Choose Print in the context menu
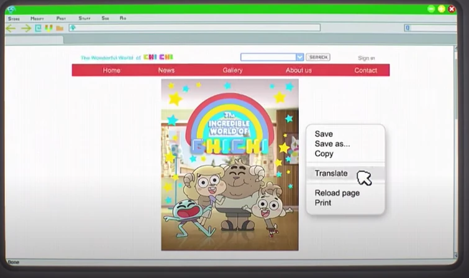Viewport: 469px width, 278px height. click(x=323, y=203)
